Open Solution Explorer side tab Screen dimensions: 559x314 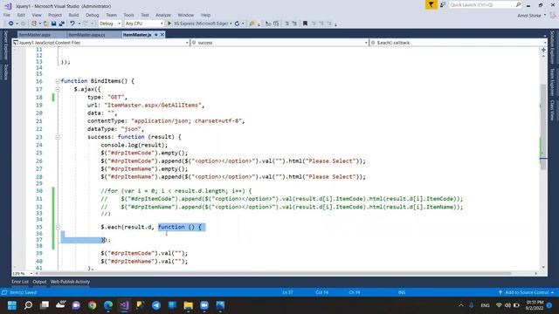tap(552, 47)
